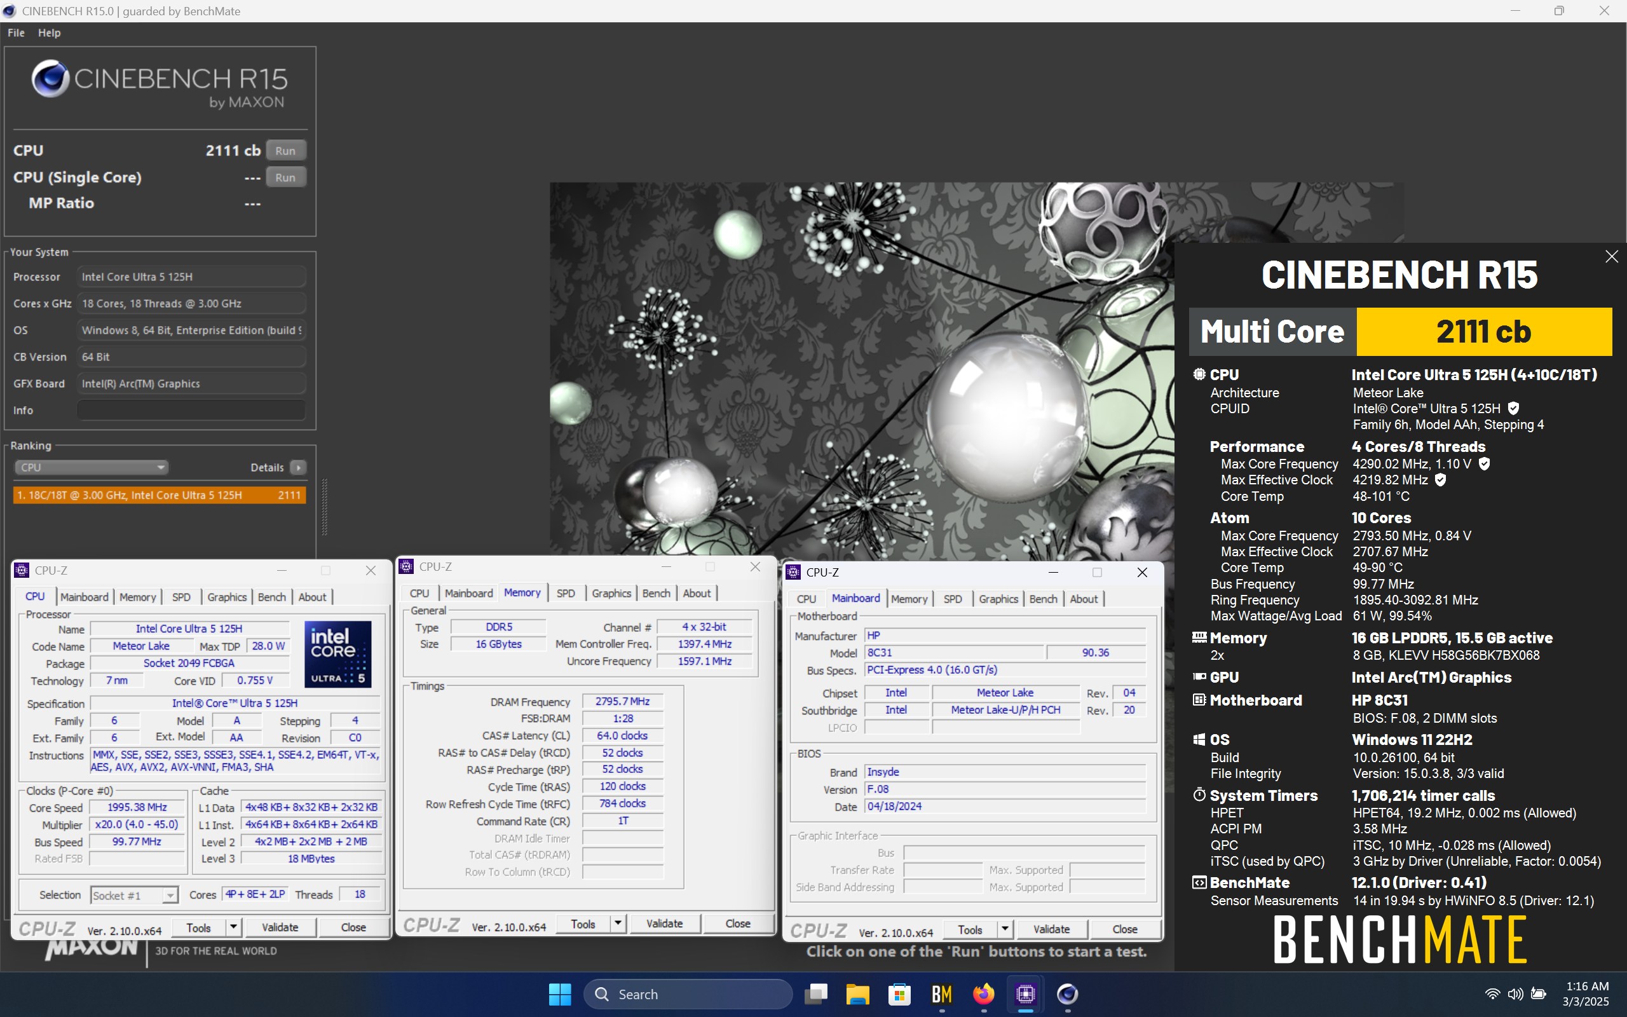Click CPU-Z title icon in Memory window

406,566
